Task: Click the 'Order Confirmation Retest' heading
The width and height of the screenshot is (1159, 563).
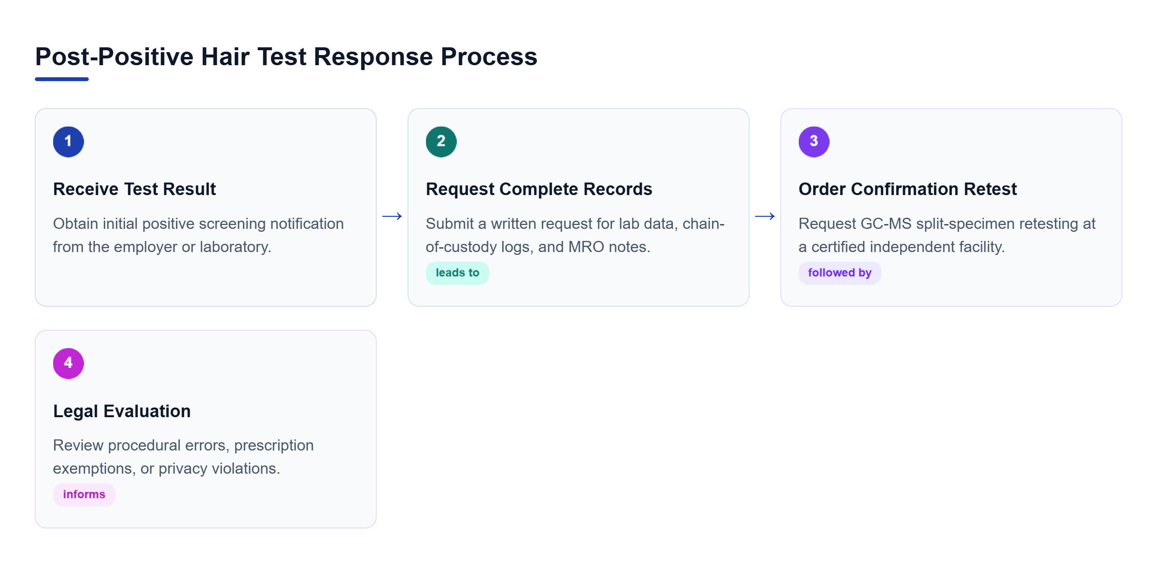Action: [907, 189]
